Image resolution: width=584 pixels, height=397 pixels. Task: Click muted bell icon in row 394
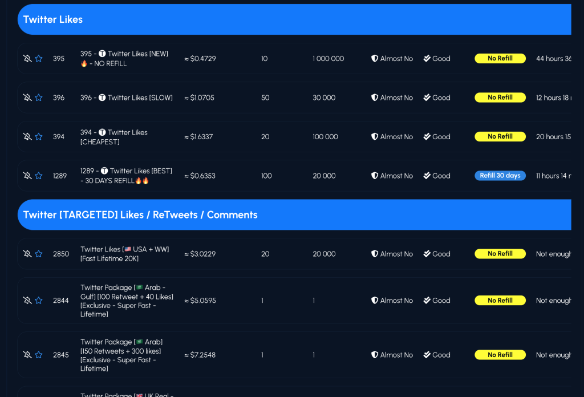point(27,137)
